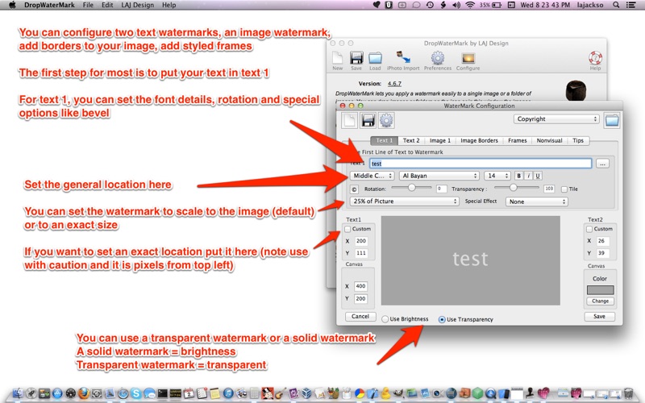Insert copyright symbol with the © button

click(x=354, y=189)
